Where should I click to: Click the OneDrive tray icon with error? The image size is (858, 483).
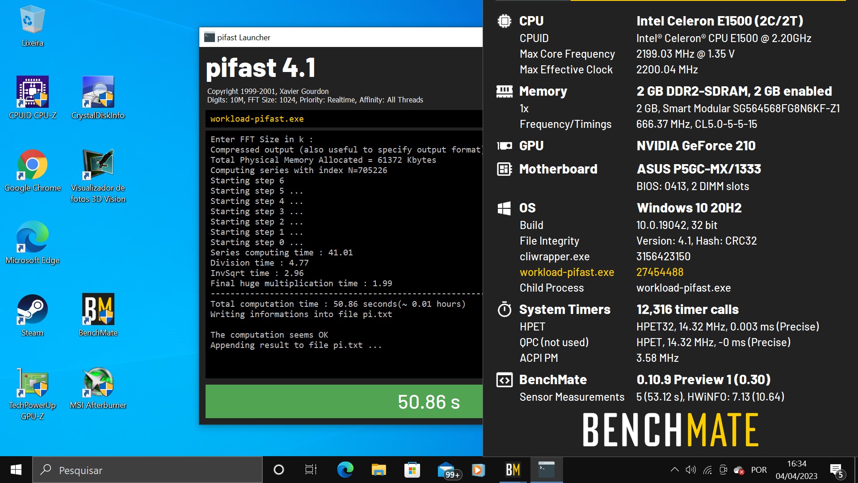pos(739,470)
